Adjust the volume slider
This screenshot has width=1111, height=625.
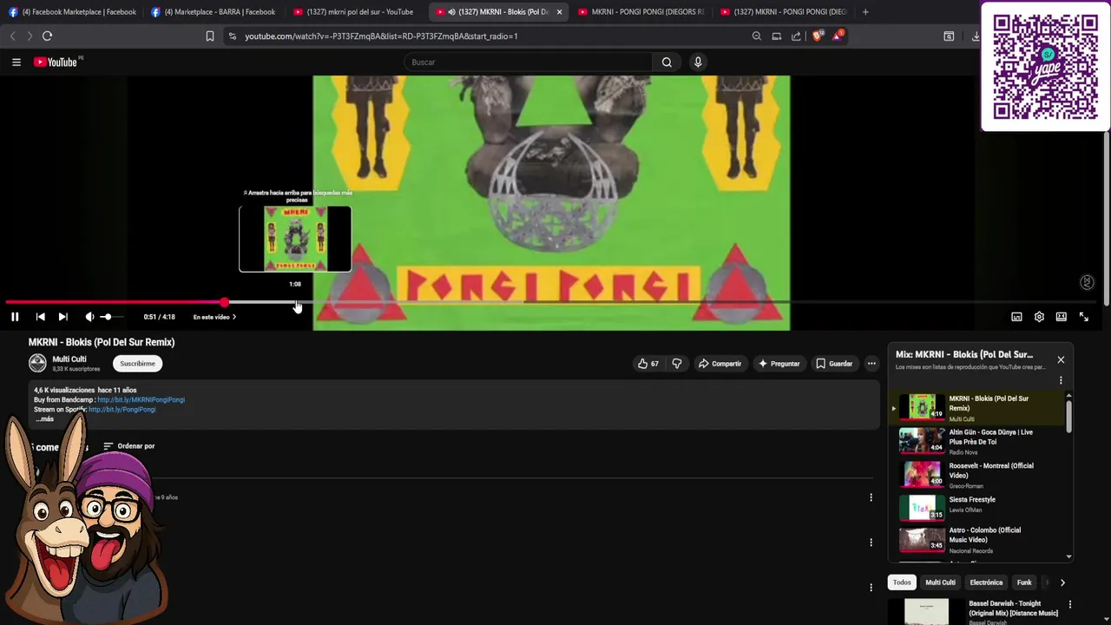(x=111, y=317)
